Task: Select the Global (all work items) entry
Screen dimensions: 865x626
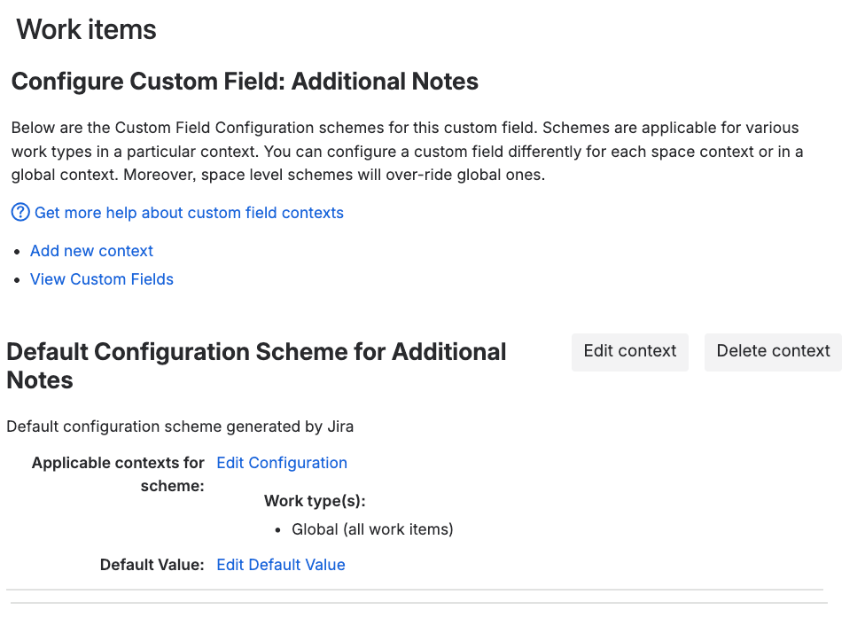Action: click(372, 529)
